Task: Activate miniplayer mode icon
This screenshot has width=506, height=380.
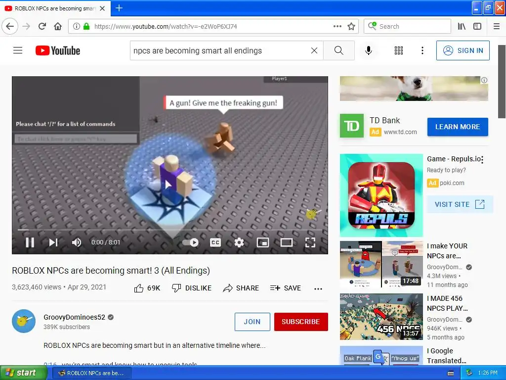Action: (x=263, y=242)
